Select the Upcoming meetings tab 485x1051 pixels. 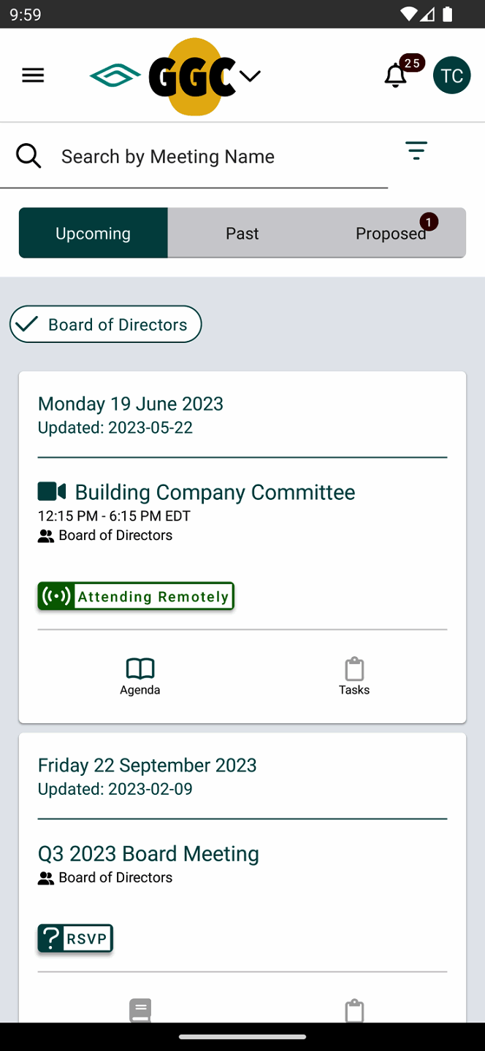click(x=93, y=234)
